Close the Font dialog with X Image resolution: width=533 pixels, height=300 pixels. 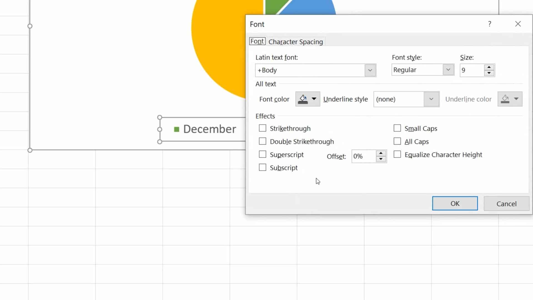518,24
